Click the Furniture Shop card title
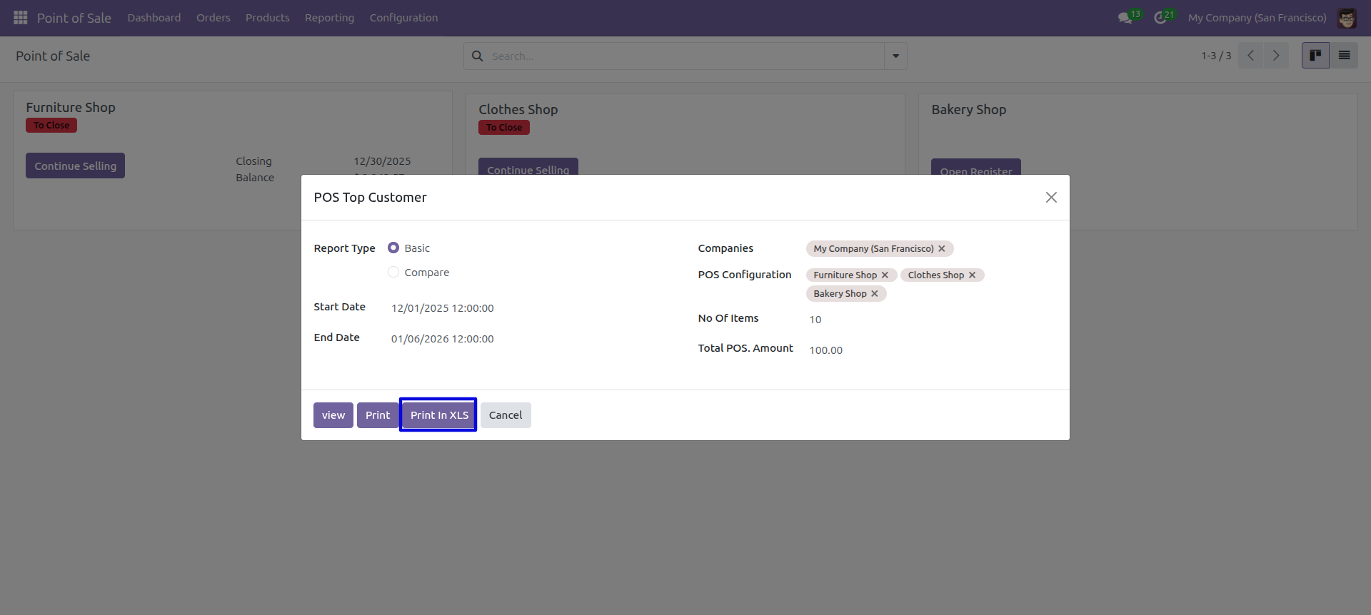Screen dimensions: 1371x615 pyautogui.click(x=71, y=107)
